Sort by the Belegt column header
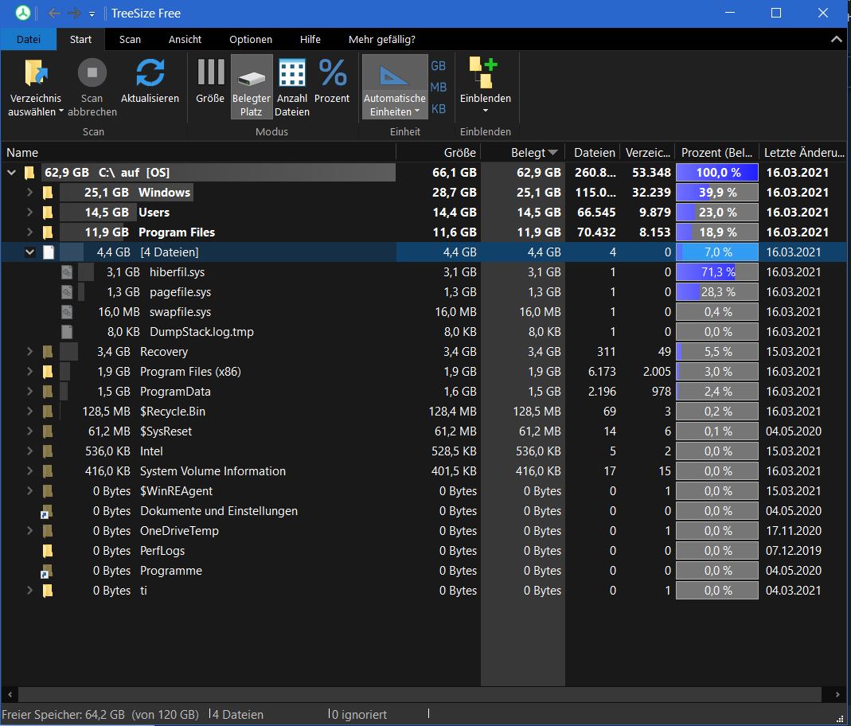The width and height of the screenshot is (851, 726). 523,153
